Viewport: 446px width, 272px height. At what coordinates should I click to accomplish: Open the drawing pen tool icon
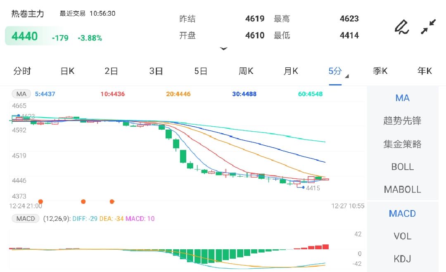click(402, 27)
